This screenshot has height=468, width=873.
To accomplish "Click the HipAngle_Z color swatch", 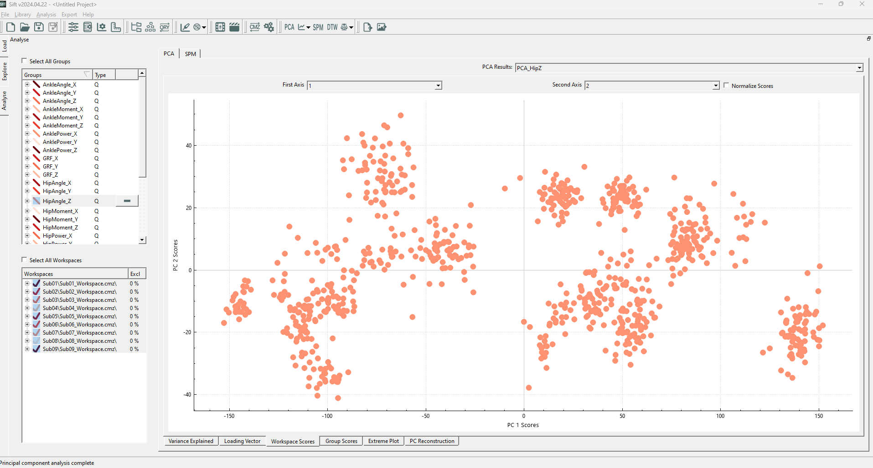I will coord(36,201).
